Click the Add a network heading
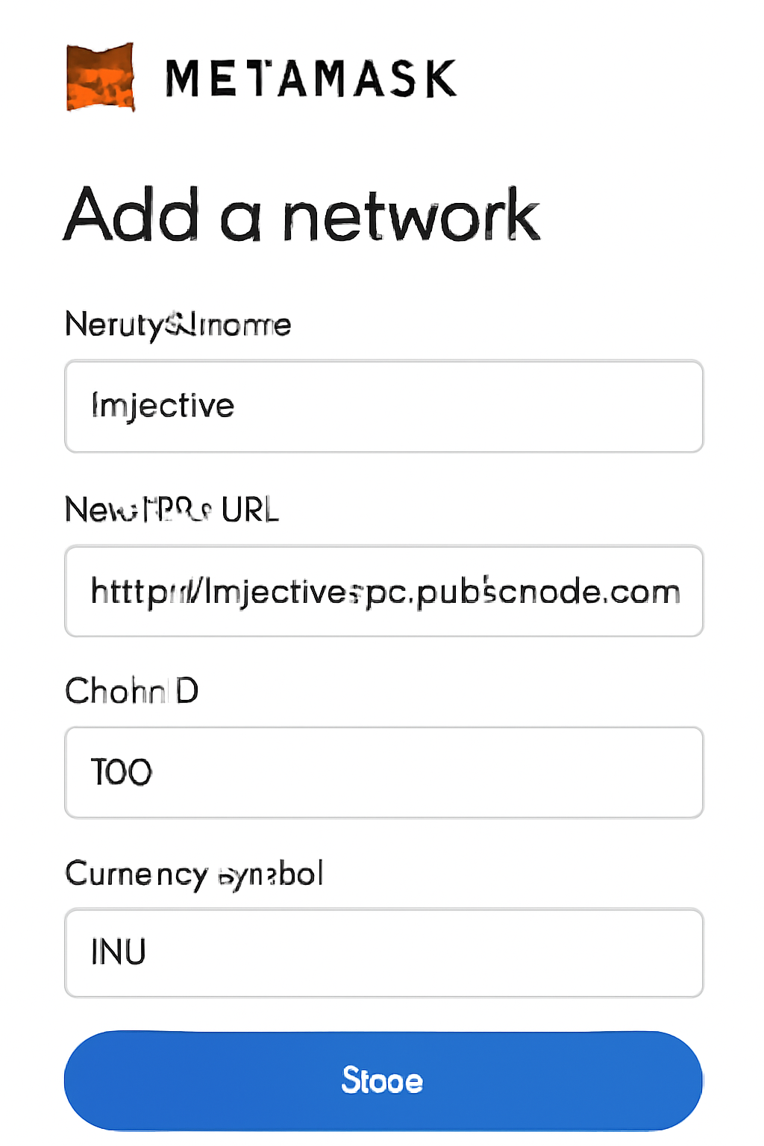The image size is (764, 1146). click(303, 215)
